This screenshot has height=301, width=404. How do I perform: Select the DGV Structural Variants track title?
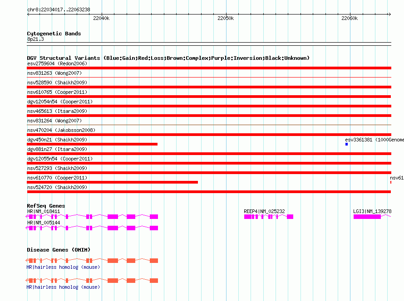pyautogui.click(x=168, y=58)
